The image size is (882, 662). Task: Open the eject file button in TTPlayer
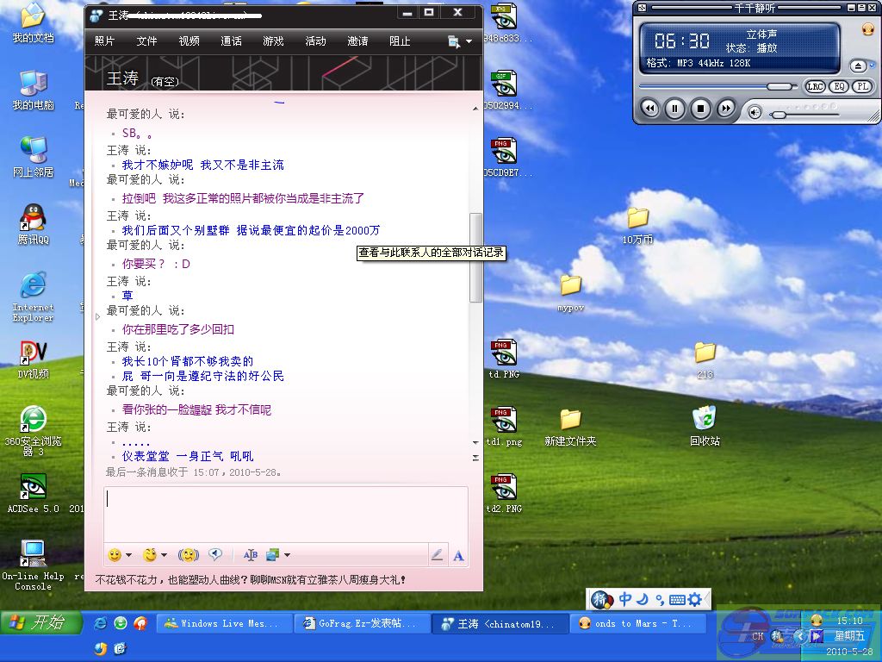857,66
